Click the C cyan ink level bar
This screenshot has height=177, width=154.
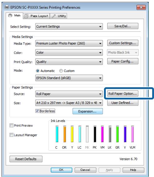point(57,134)
